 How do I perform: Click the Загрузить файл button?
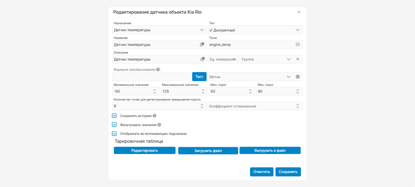208,151
